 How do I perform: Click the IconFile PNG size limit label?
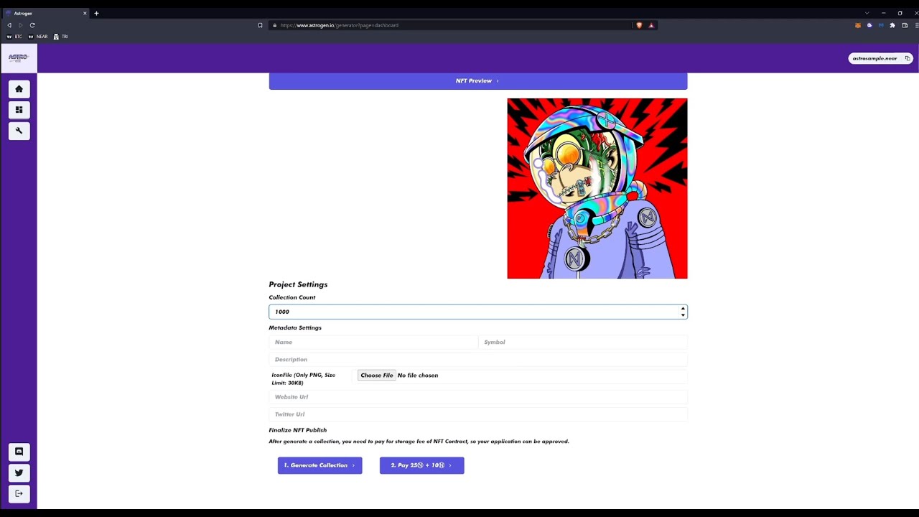click(304, 379)
